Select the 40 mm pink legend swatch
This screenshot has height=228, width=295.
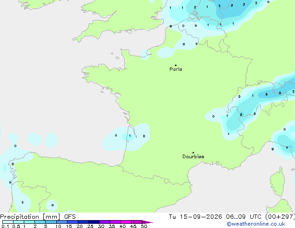(x=126, y=222)
